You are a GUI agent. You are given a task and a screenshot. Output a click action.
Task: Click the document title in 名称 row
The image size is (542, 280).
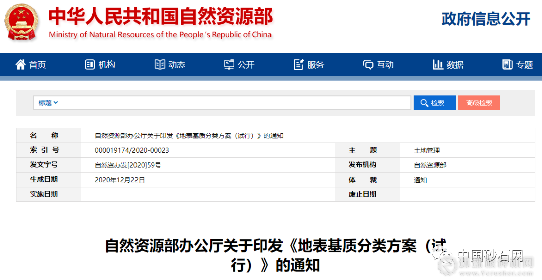point(189,136)
